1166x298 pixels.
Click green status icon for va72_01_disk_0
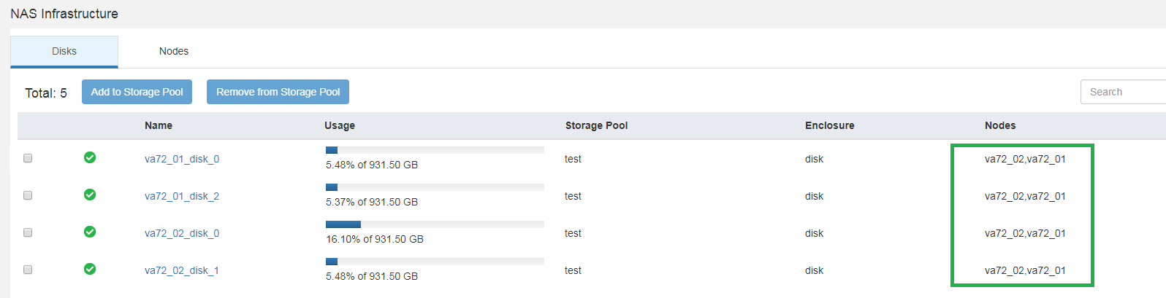point(90,157)
